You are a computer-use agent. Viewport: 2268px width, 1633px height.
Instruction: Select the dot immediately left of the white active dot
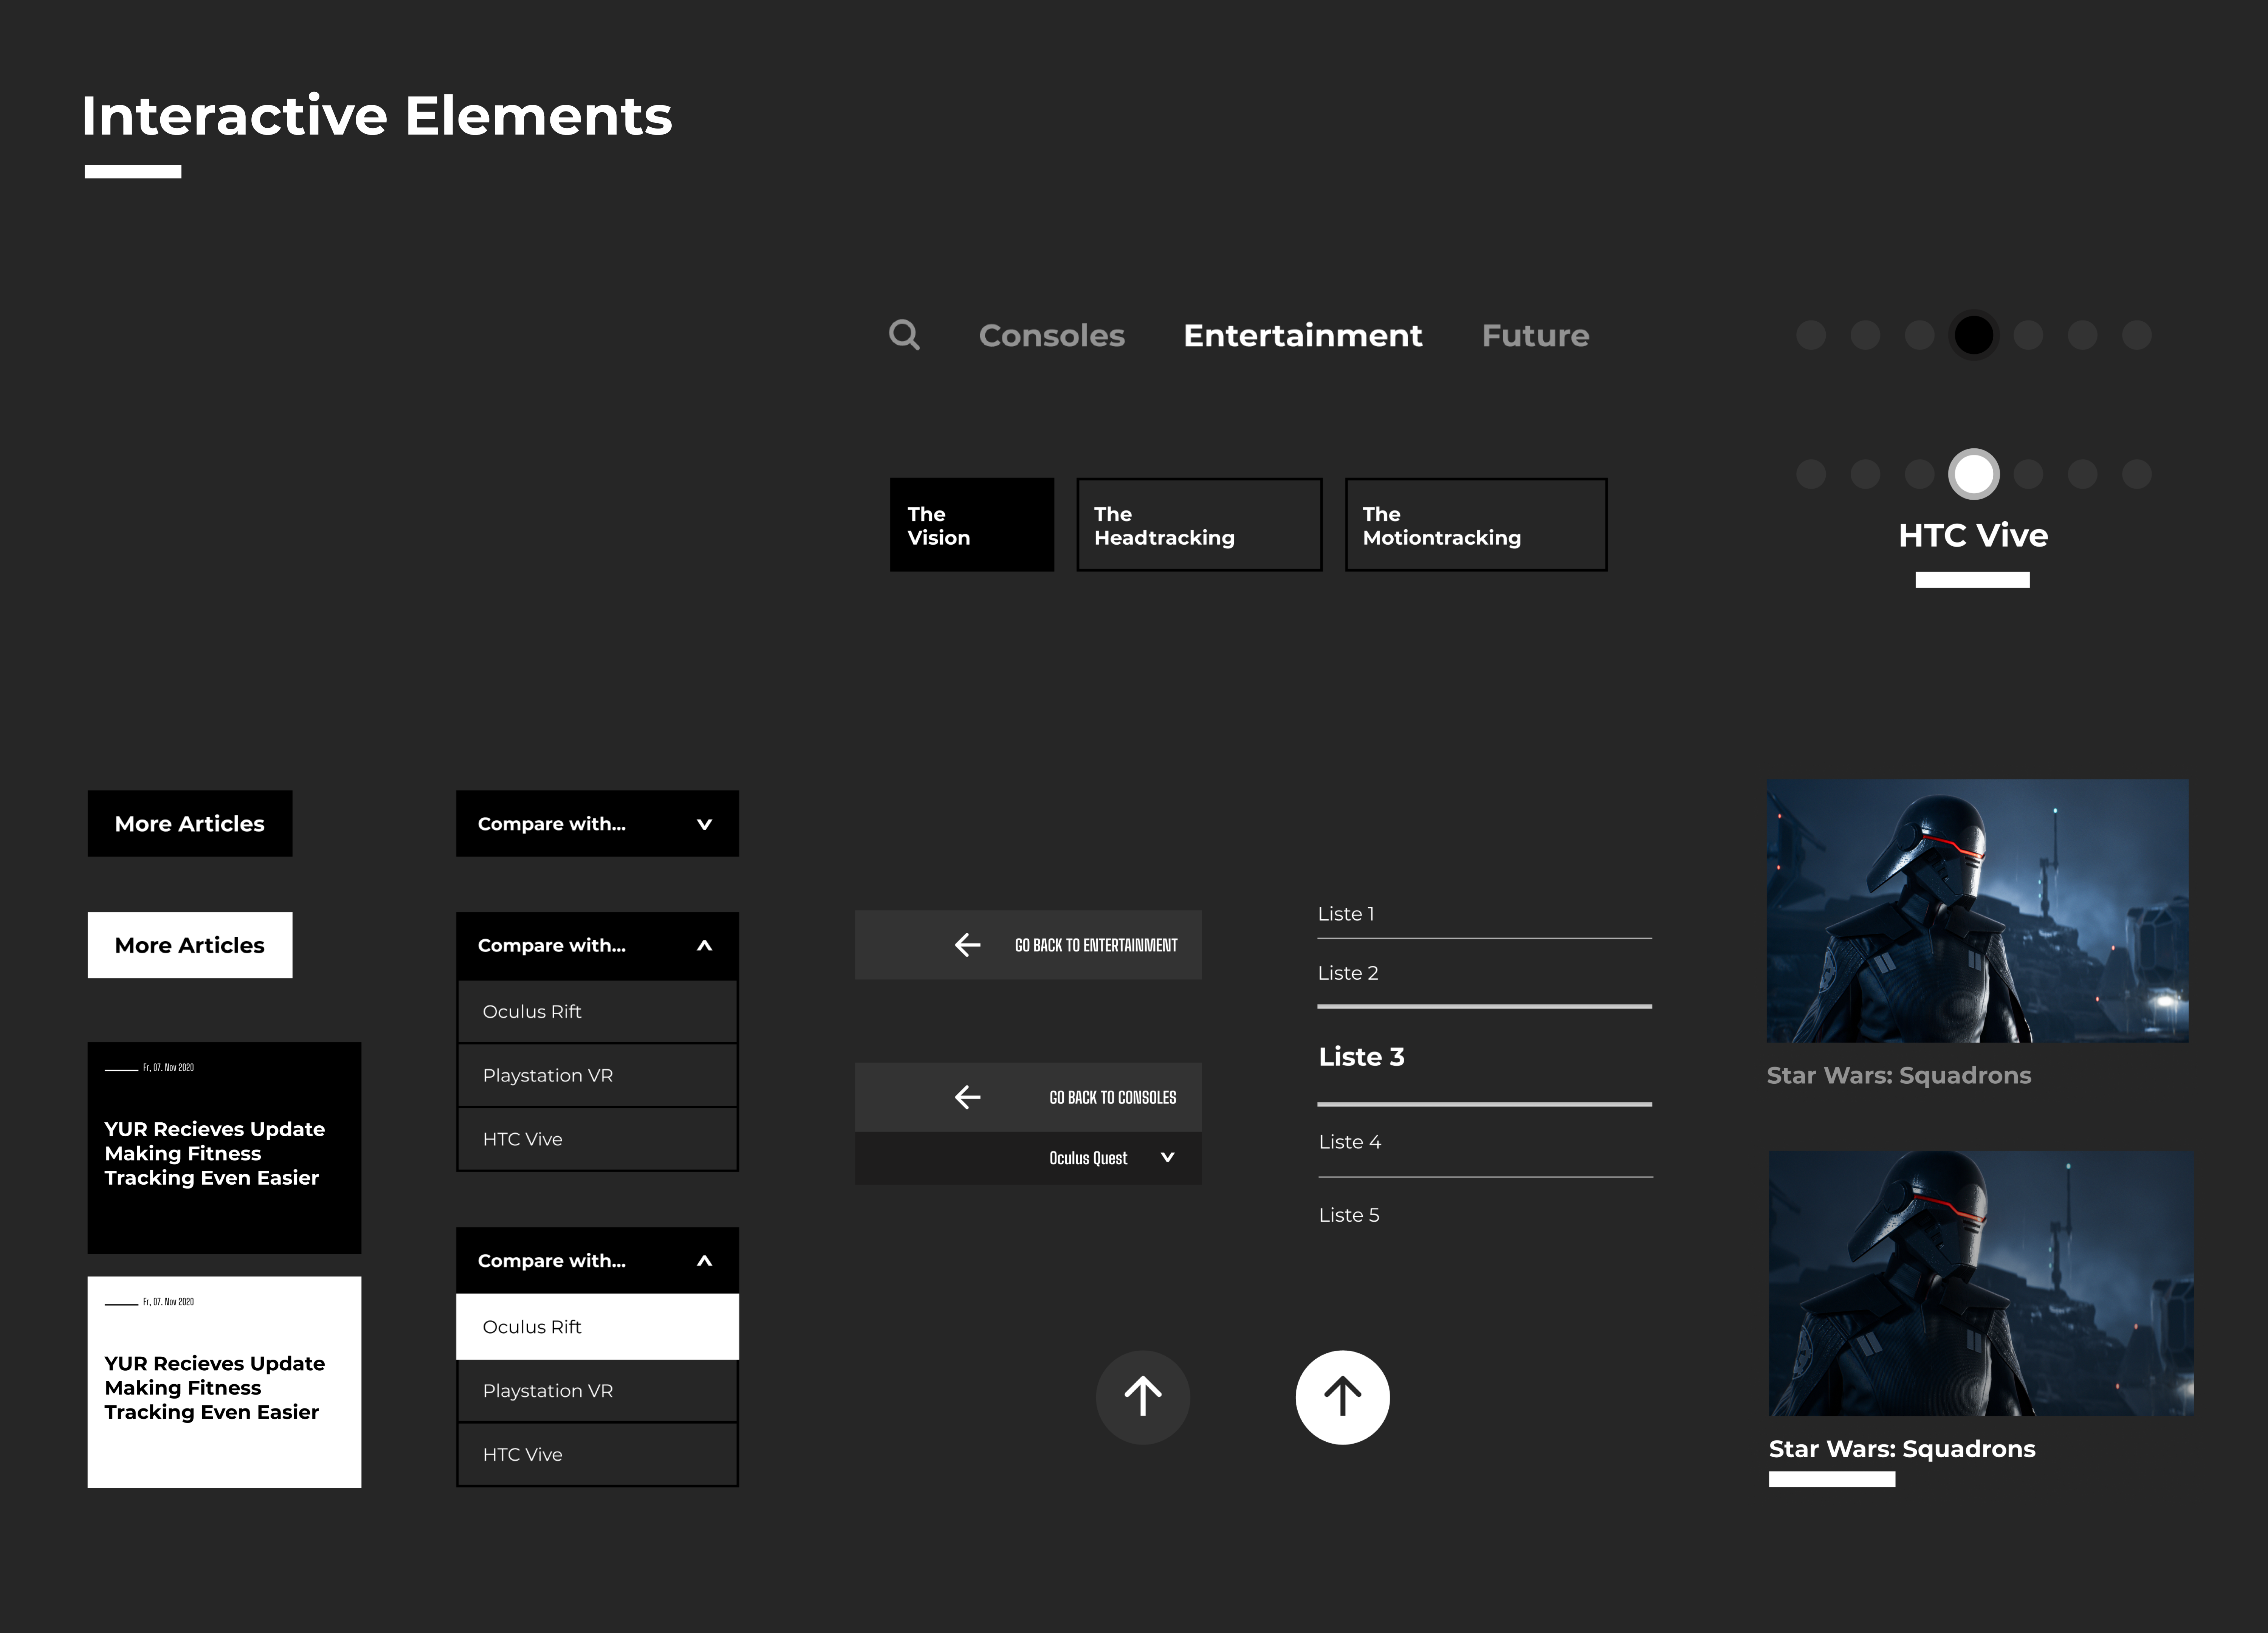1919,474
